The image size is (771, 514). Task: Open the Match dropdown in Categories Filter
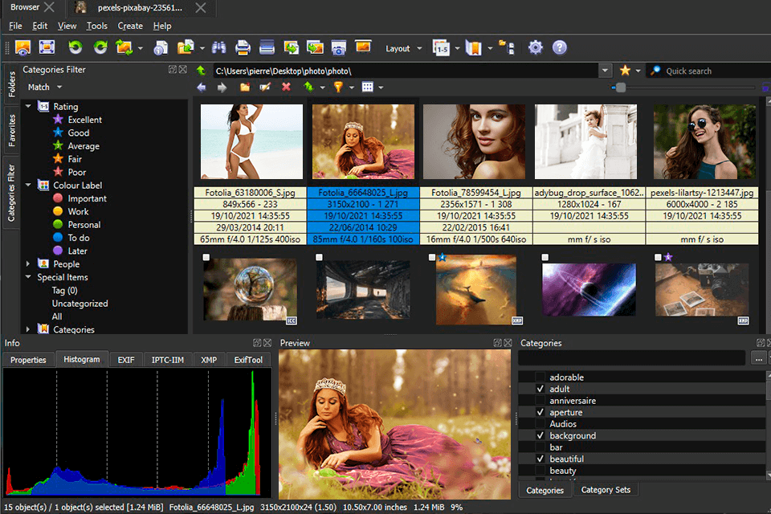click(x=44, y=87)
